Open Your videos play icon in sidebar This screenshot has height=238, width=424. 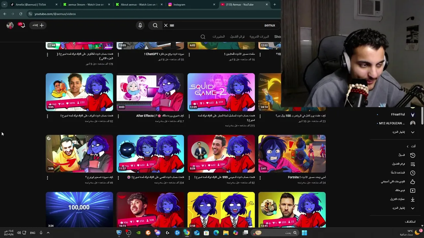(413, 190)
